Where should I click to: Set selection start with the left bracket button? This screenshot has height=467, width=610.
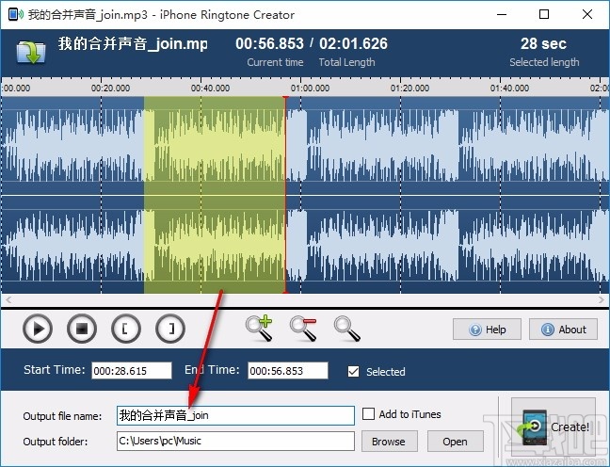click(126, 330)
